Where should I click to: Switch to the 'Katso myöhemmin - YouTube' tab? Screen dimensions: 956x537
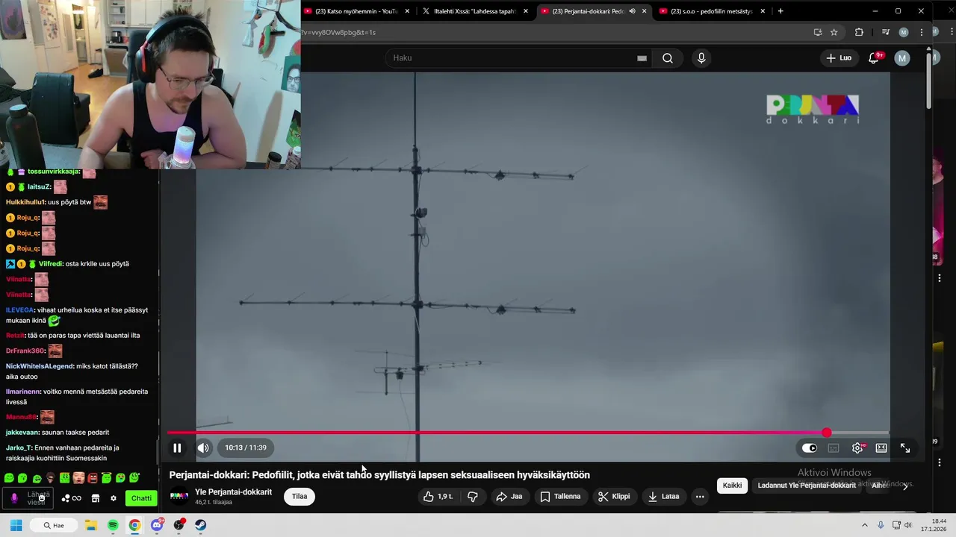(356, 11)
